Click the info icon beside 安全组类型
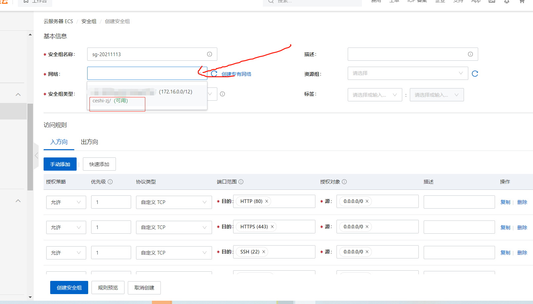Viewport: 533px width, 304px height. click(222, 94)
